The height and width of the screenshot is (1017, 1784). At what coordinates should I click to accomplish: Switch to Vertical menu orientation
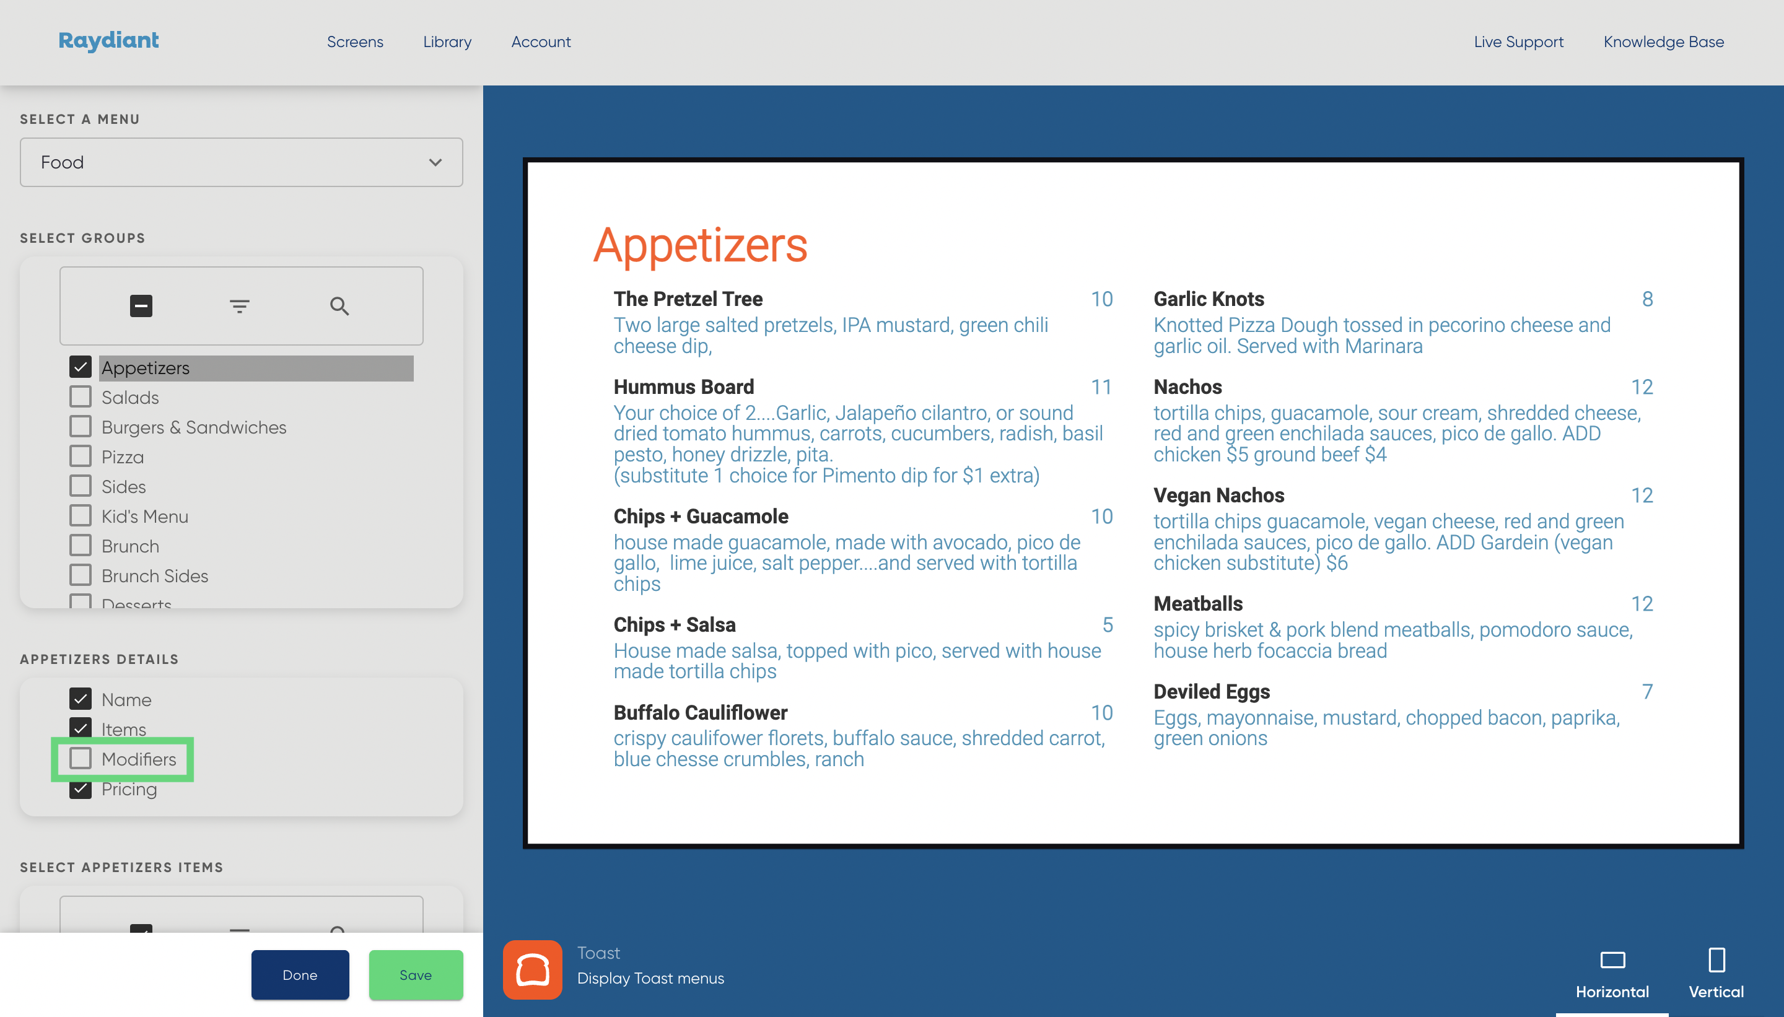(x=1715, y=971)
